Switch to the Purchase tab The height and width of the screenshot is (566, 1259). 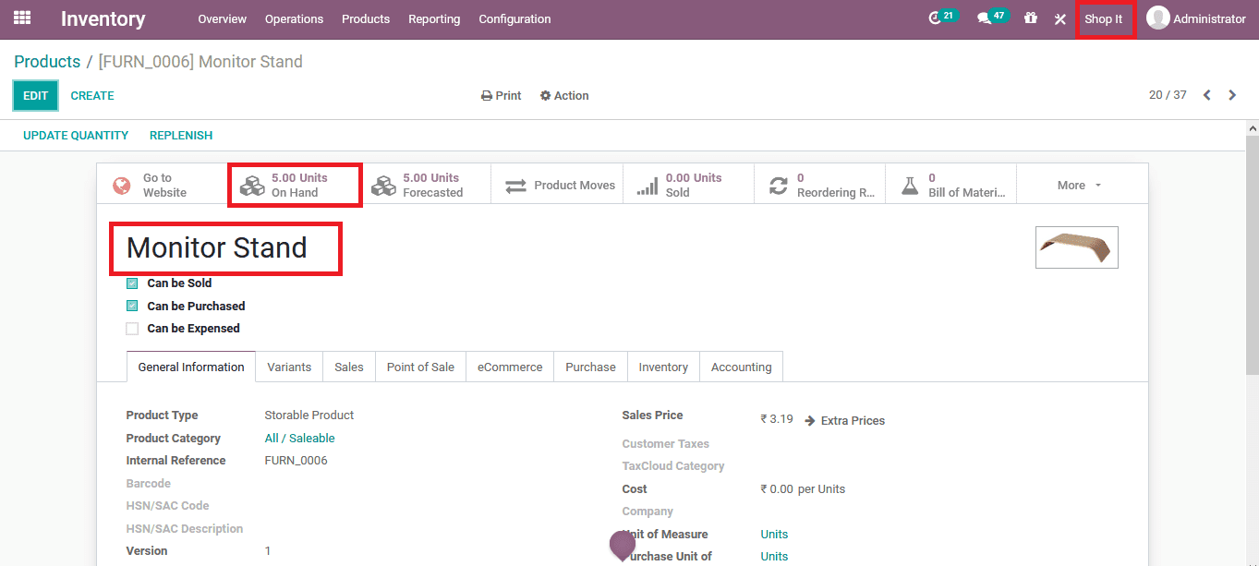click(x=590, y=367)
